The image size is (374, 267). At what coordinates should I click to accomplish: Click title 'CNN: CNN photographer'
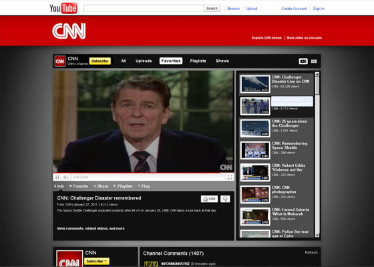(284, 190)
